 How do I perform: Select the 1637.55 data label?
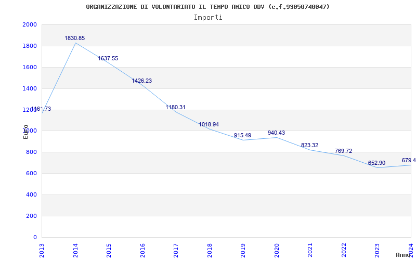point(108,58)
